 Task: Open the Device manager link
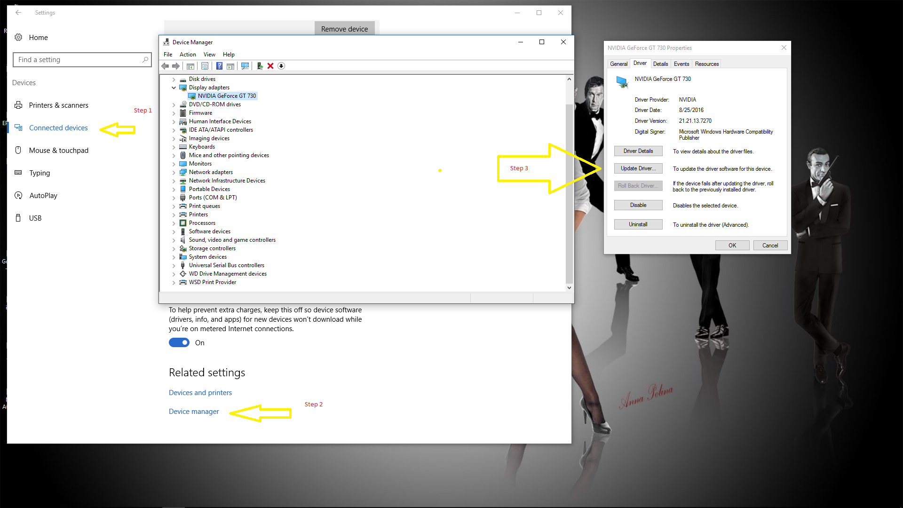[194, 412]
